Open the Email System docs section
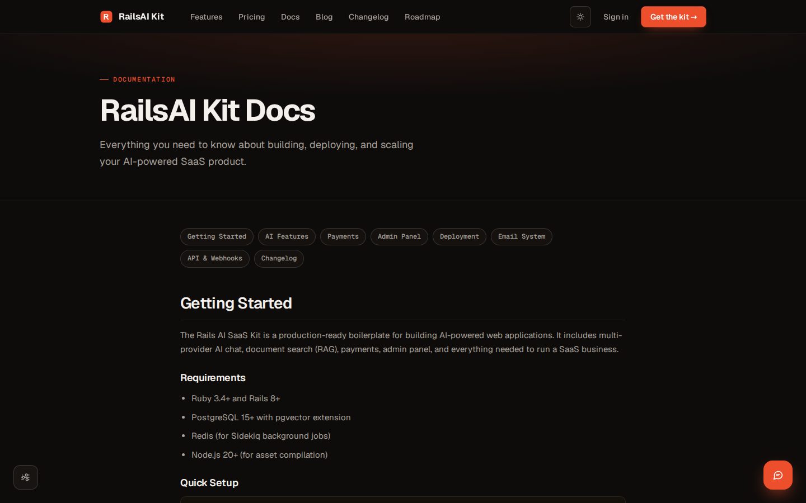 tap(522, 236)
